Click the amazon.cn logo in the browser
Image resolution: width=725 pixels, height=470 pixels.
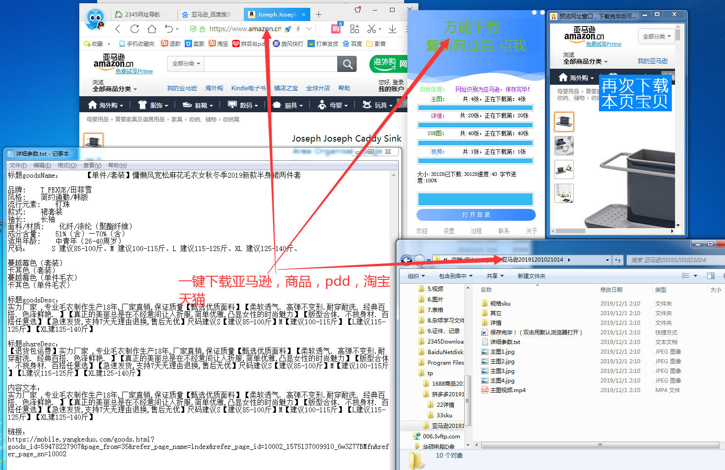pos(114,61)
